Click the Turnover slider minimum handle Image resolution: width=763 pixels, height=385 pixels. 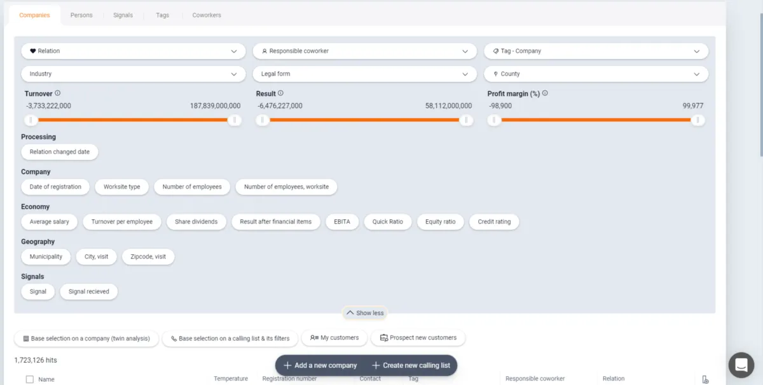coord(30,120)
